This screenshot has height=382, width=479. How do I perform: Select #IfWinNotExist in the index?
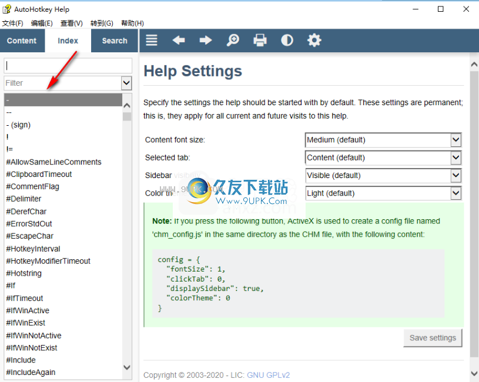(x=63, y=347)
